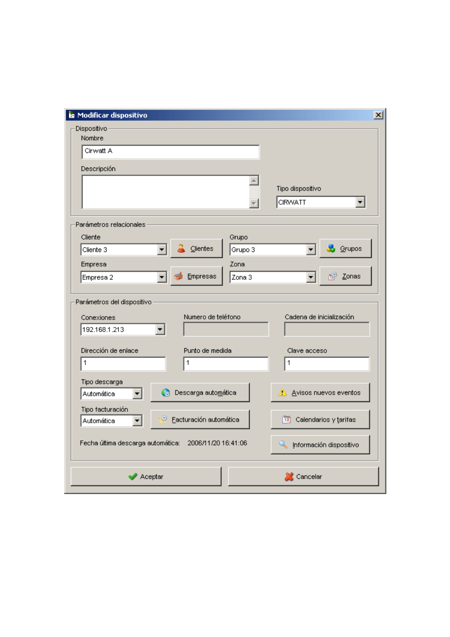Open the Conexiones dropdown list

point(160,329)
